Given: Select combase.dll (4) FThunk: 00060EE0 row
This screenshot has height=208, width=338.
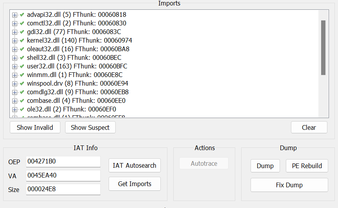Looking at the screenshot, I should coord(76,100).
